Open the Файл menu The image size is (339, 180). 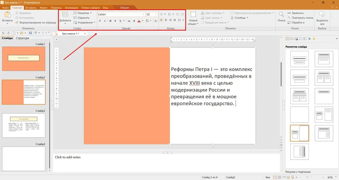pos(6,8)
